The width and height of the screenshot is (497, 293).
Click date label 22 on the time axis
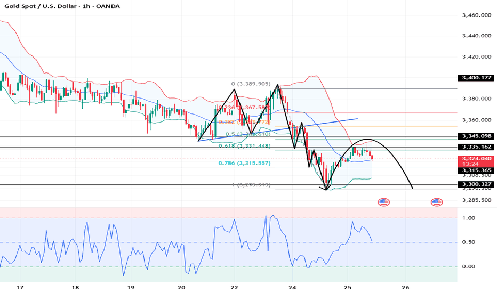(x=234, y=288)
